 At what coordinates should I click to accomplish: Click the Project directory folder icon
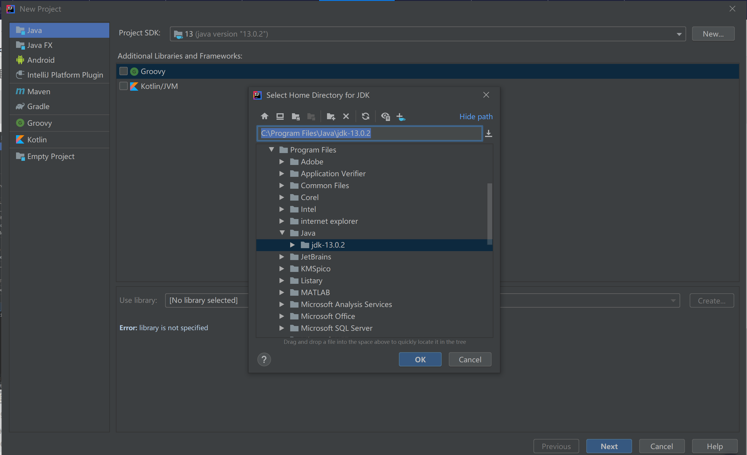[296, 116]
